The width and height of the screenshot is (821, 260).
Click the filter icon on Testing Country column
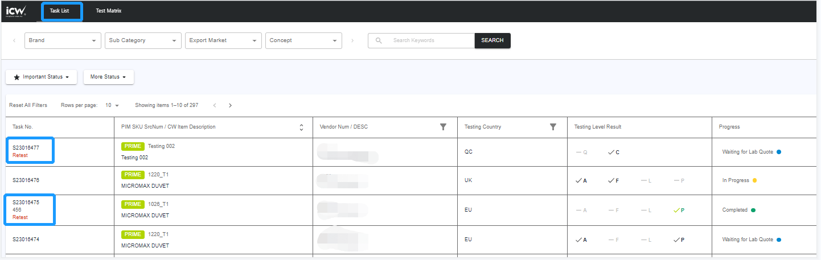pos(552,127)
